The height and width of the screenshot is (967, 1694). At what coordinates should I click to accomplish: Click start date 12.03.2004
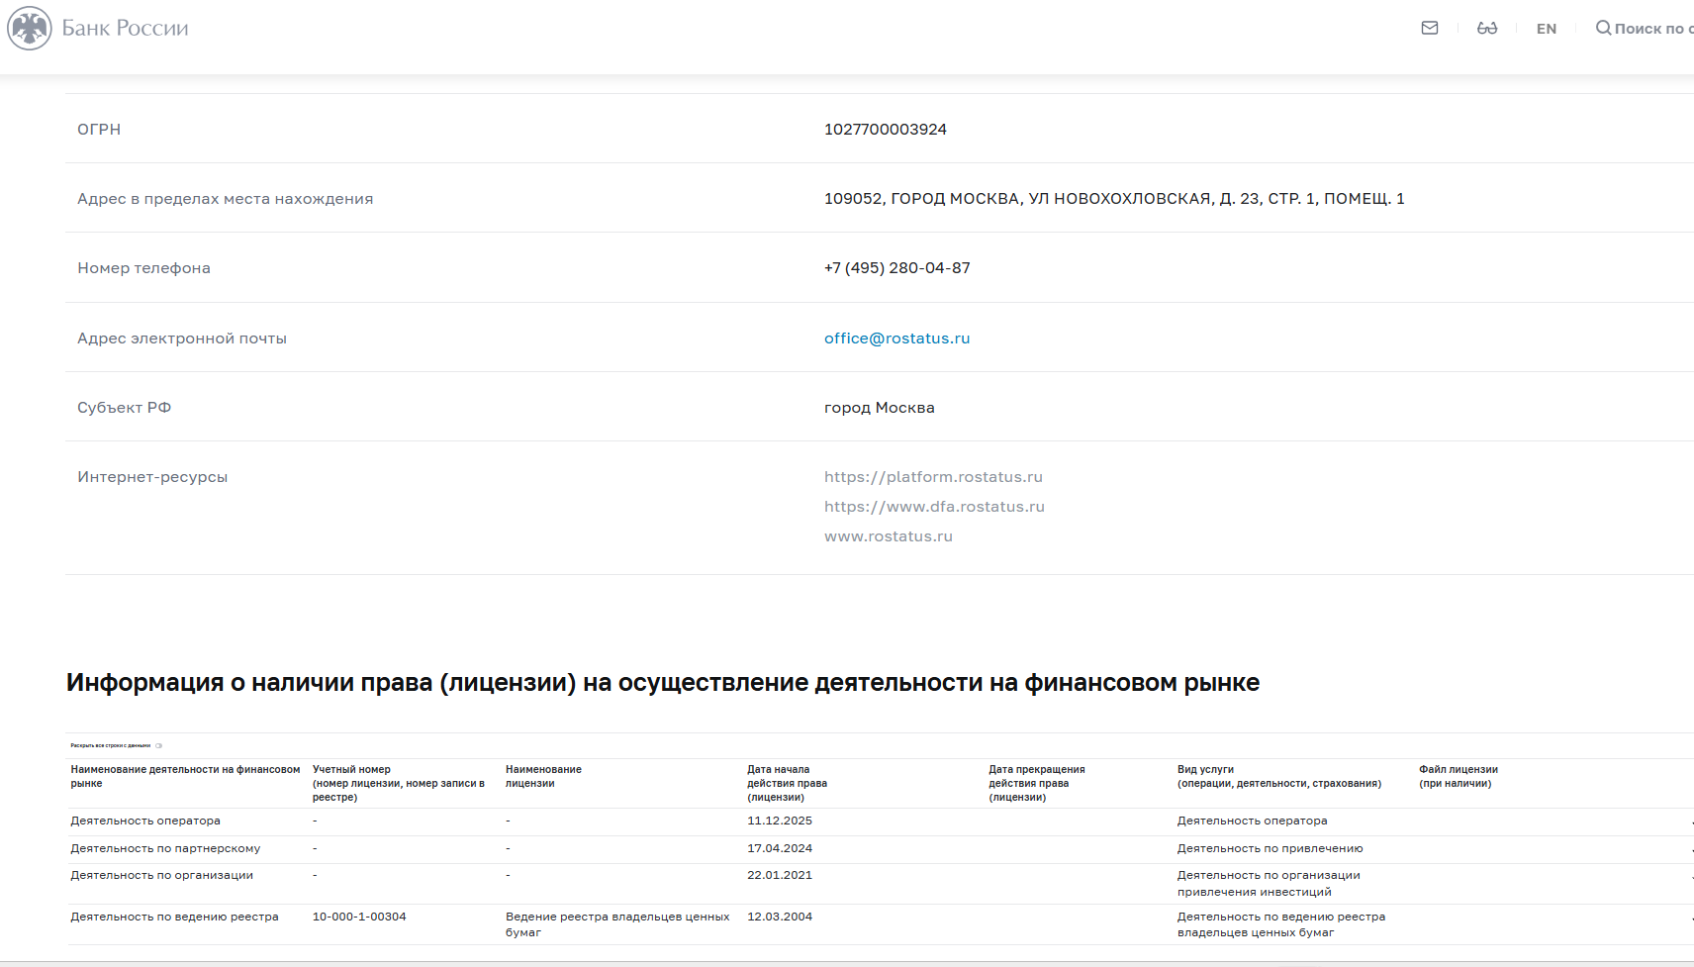pyautogui.click(x=780, y=917)
